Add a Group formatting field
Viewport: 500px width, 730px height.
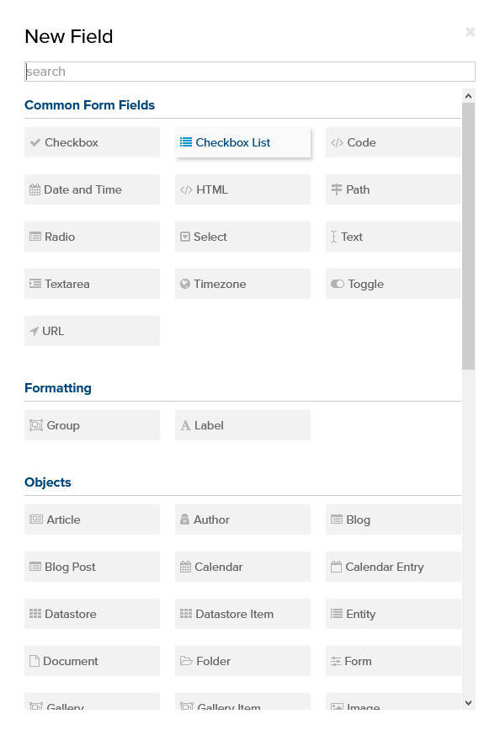click(x=92, y=425)
